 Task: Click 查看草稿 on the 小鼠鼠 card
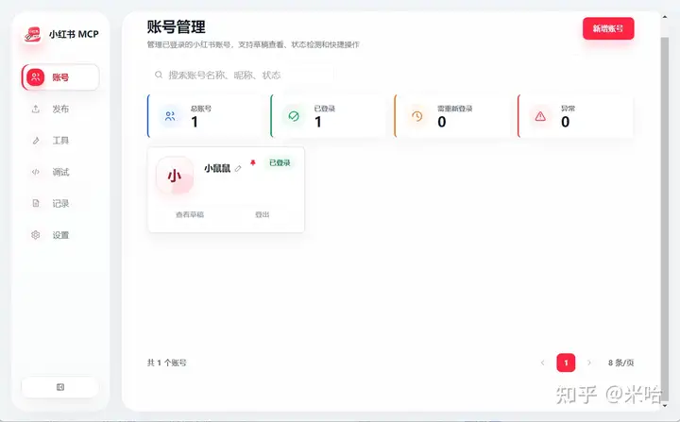(190, 214)
